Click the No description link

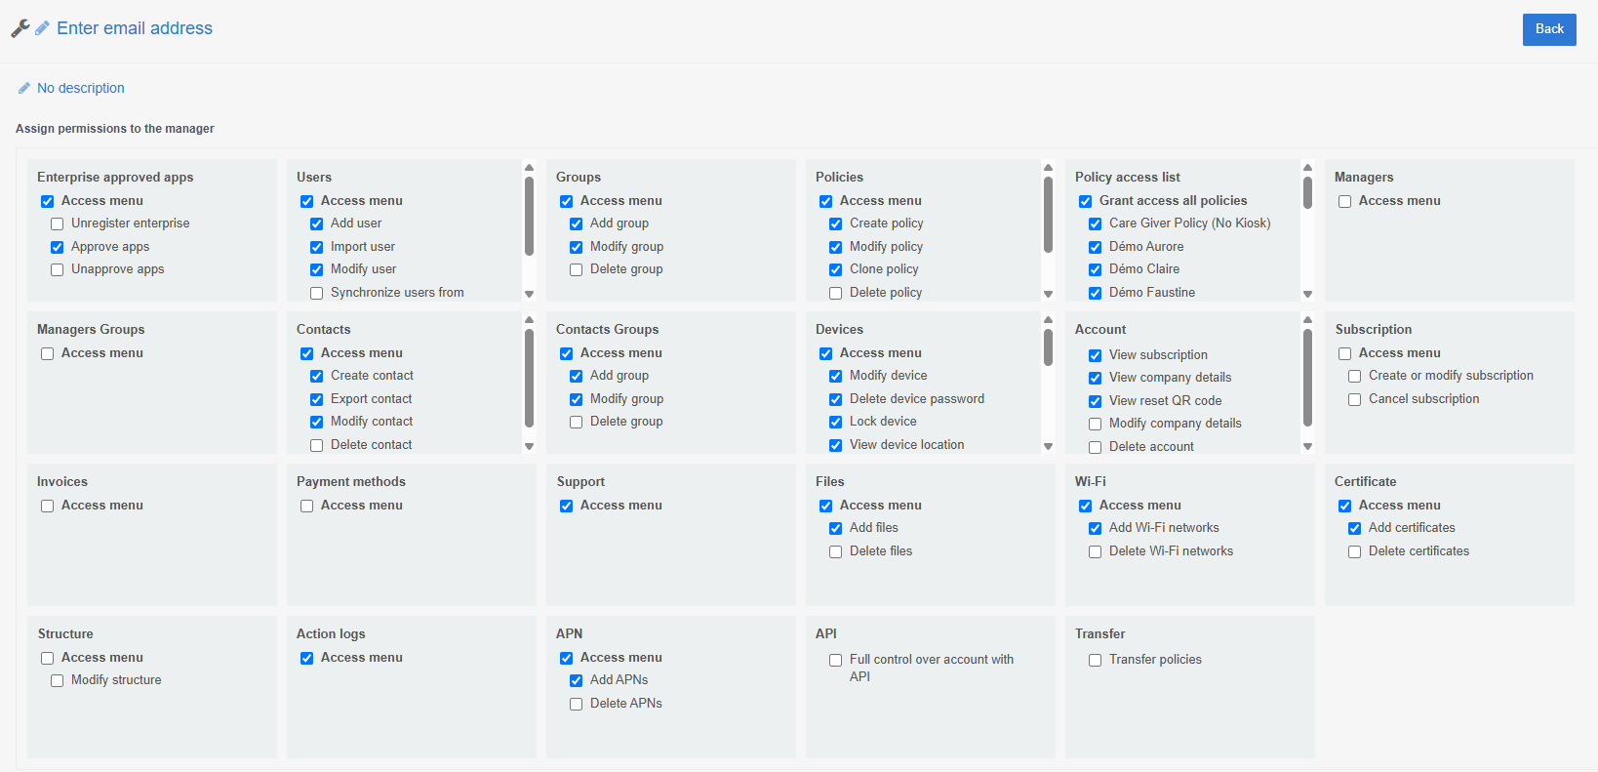81,88
